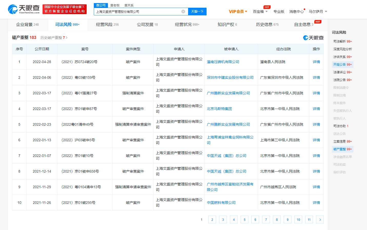Switch to the 自主信息 tab

pyautogui.click(x=304, y=25)
